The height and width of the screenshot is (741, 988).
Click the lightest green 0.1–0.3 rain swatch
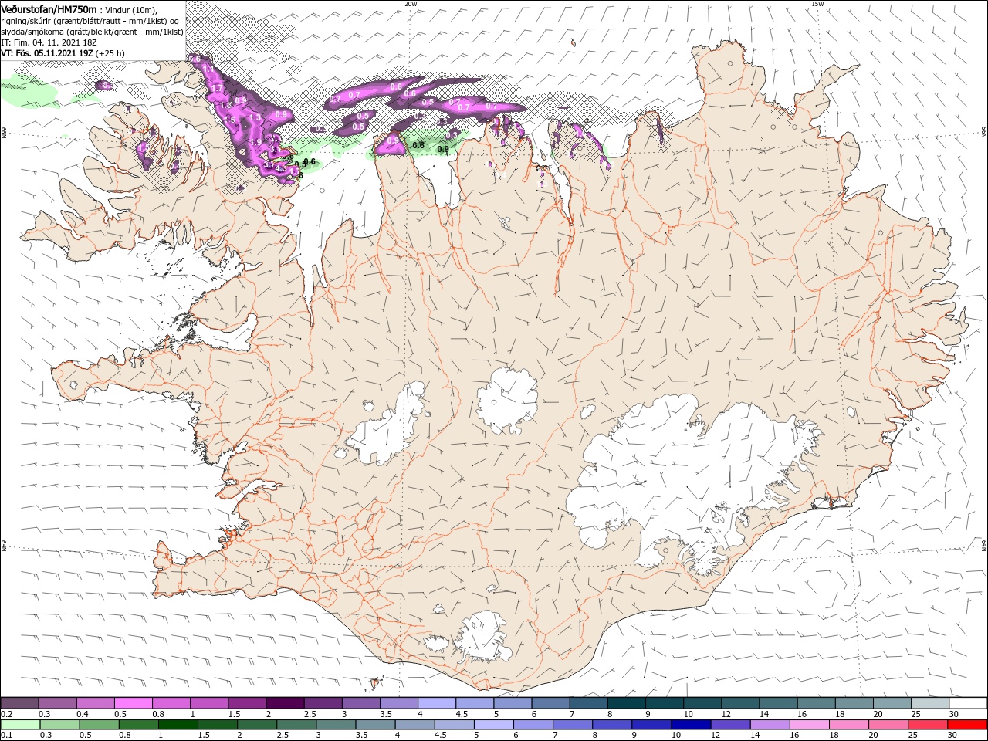(x=22, y=725)
